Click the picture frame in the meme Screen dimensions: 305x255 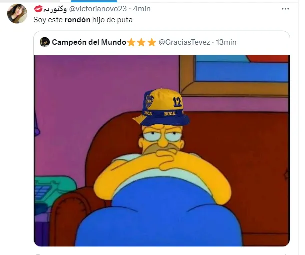[x=234, y=75]
